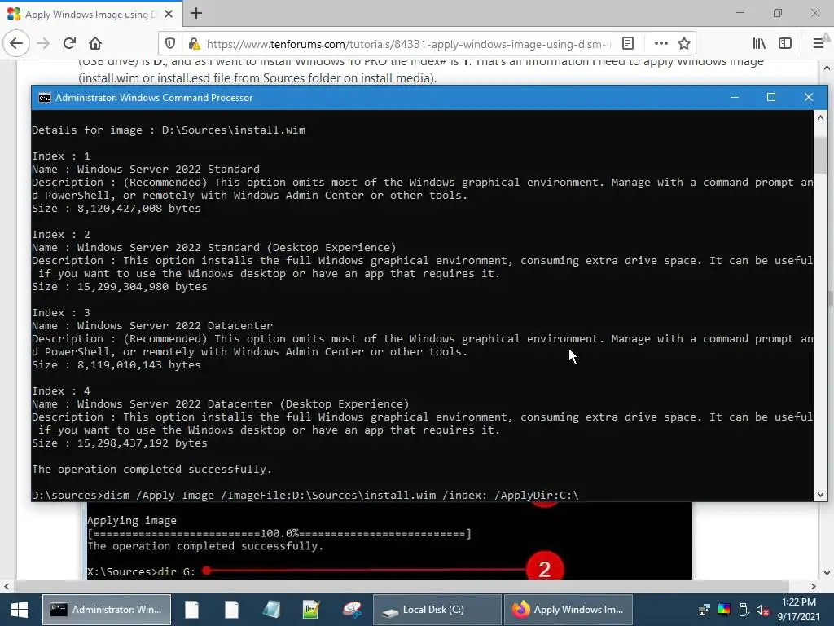
Task: Open a new tab with plus button
Action: click(x=195, y=13)
